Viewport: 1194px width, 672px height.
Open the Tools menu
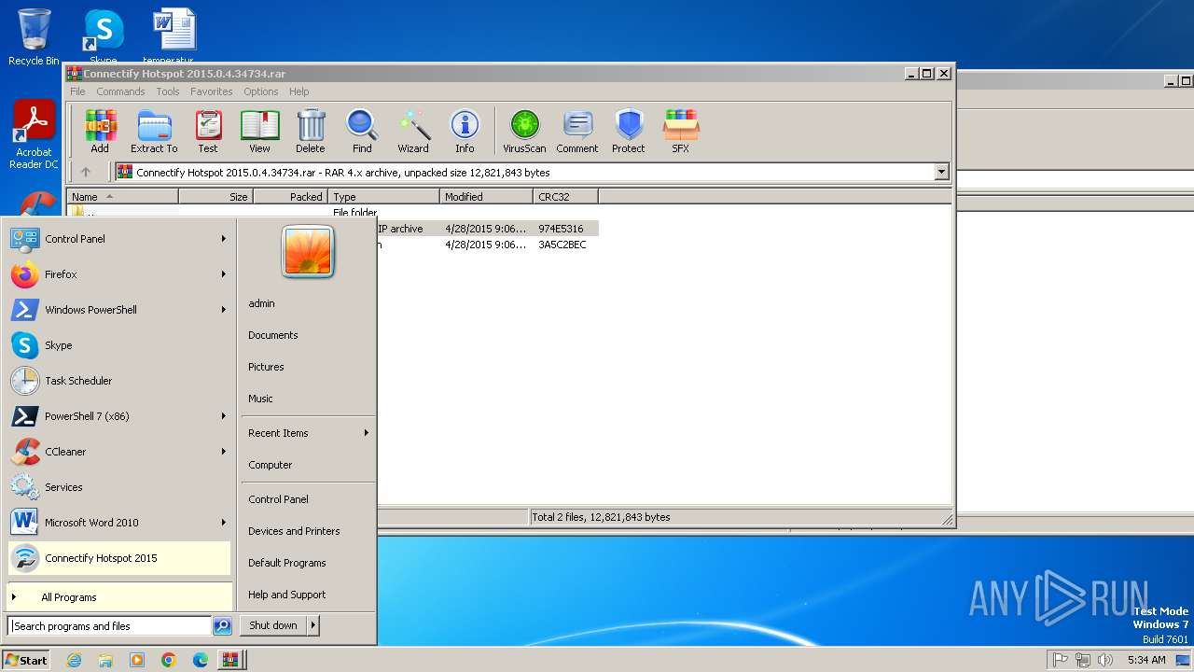[168, 91]
